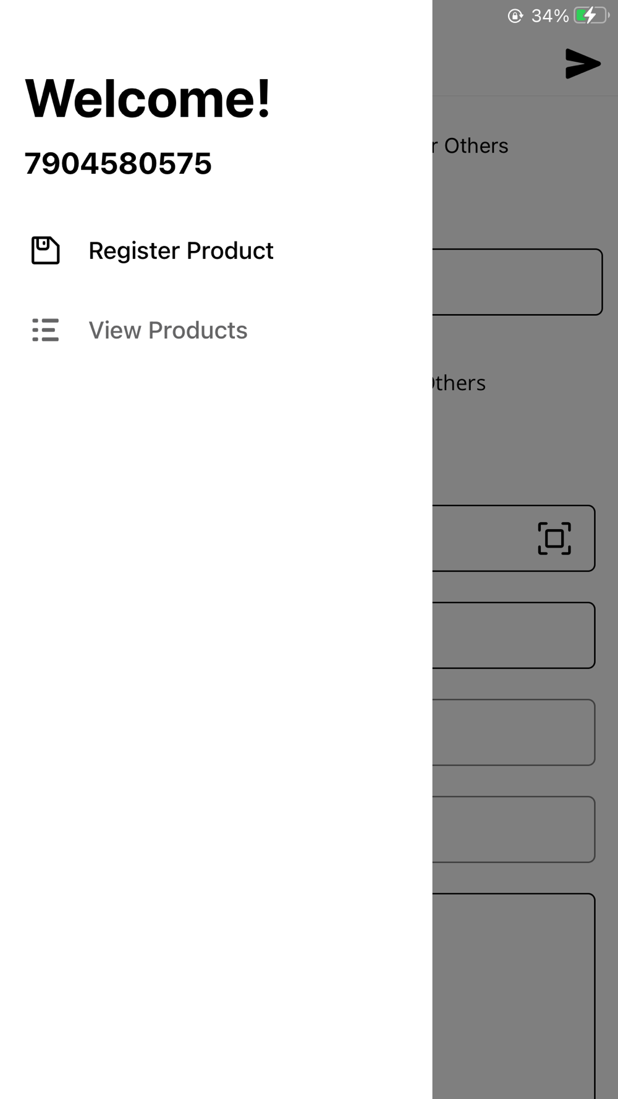Screen dimensions: 618x1099
Task: Tap the Register Product save icon
Action: [45, 250]
